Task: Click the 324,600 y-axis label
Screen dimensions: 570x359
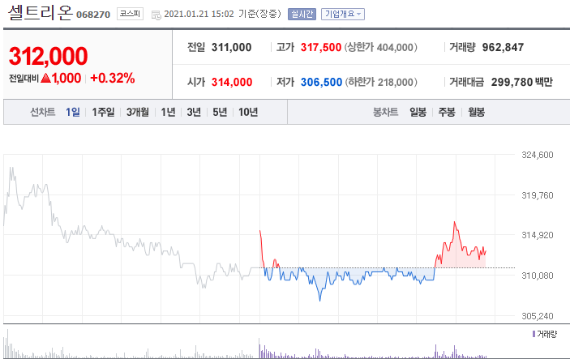Action: [x=538, y=155]
